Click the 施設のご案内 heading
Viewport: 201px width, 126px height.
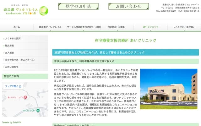(x=25, y=76)
